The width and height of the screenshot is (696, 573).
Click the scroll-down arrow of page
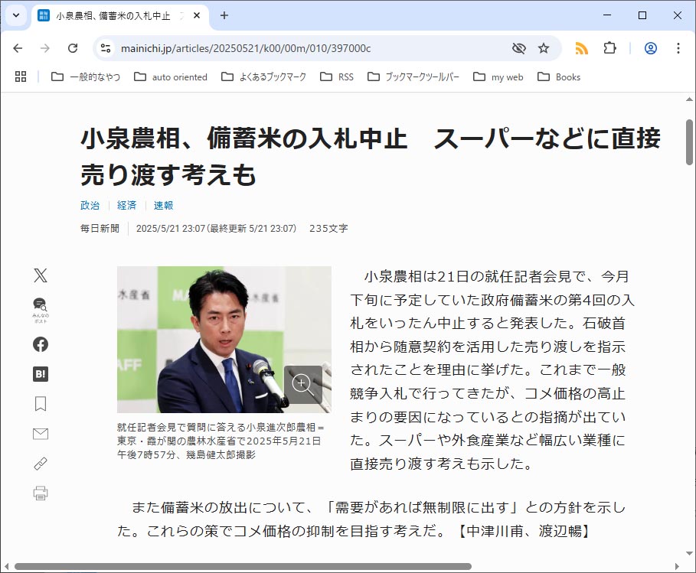pyautogui.click(x=689, y=553)
